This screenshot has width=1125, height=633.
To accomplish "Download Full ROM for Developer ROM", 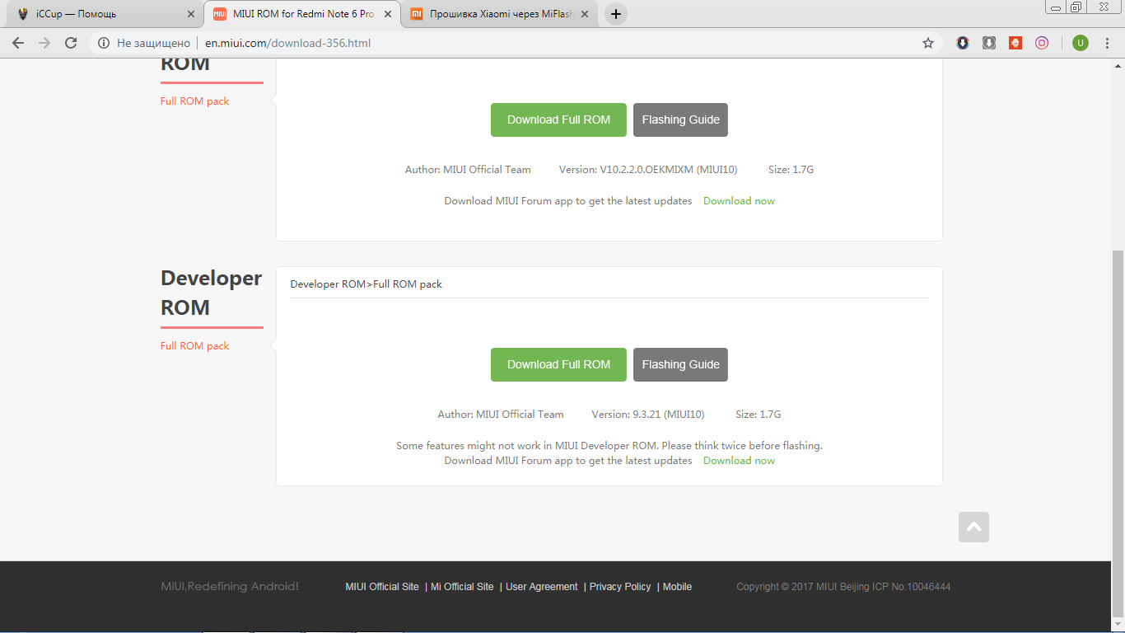I will (558, 364).
